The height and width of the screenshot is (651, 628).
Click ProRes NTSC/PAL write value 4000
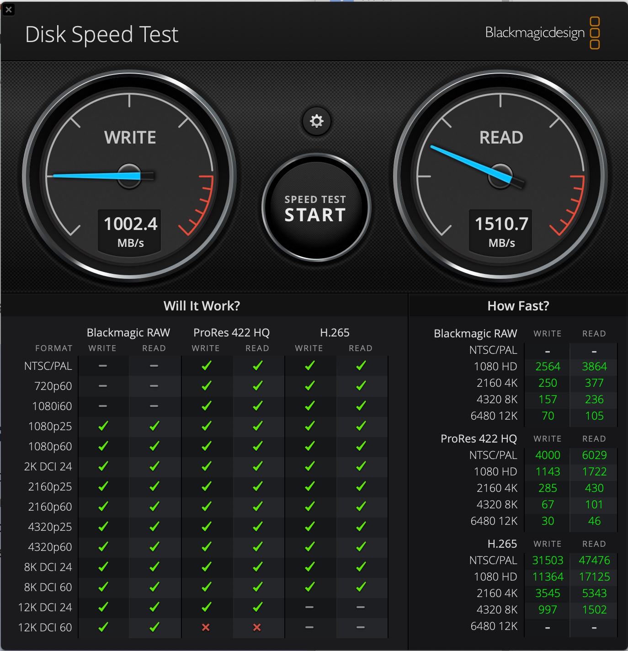548,455
